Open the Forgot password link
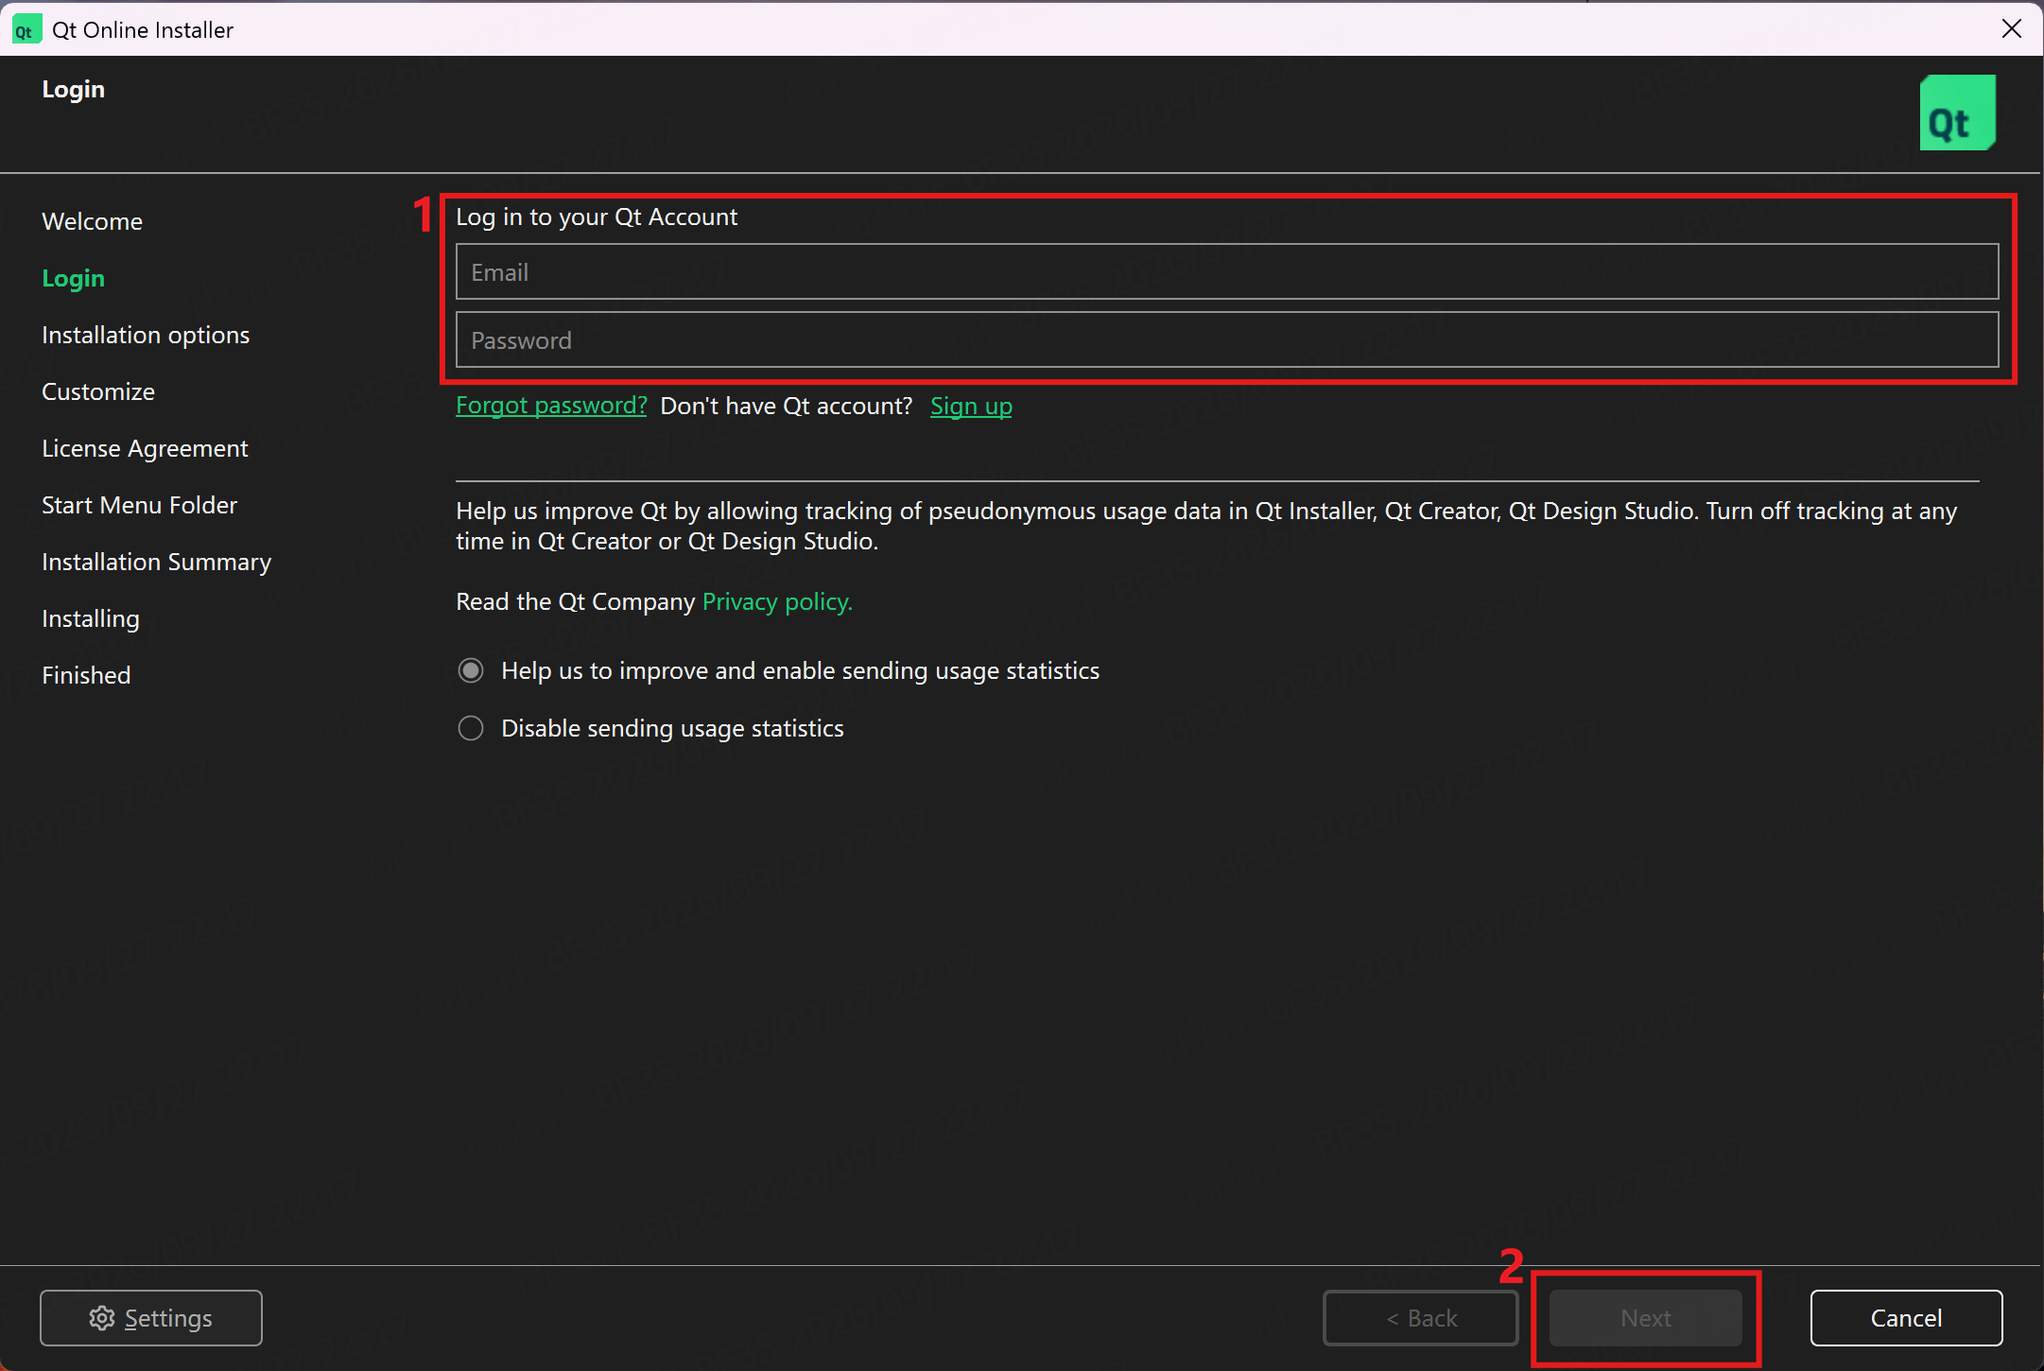This screenshot has width=2044, height=1371. (x=551, y=406)
